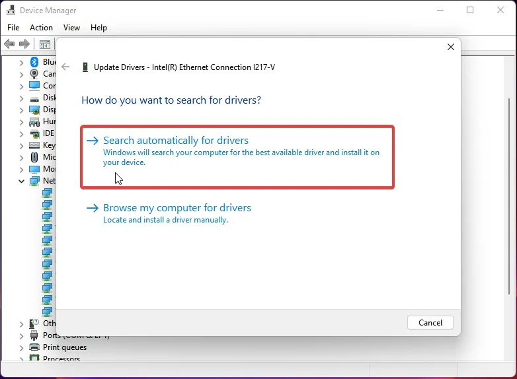This screenshot has height=379, width=517.
Task: Select the Bluetooth device category icon
Action: tap(34, 62)
